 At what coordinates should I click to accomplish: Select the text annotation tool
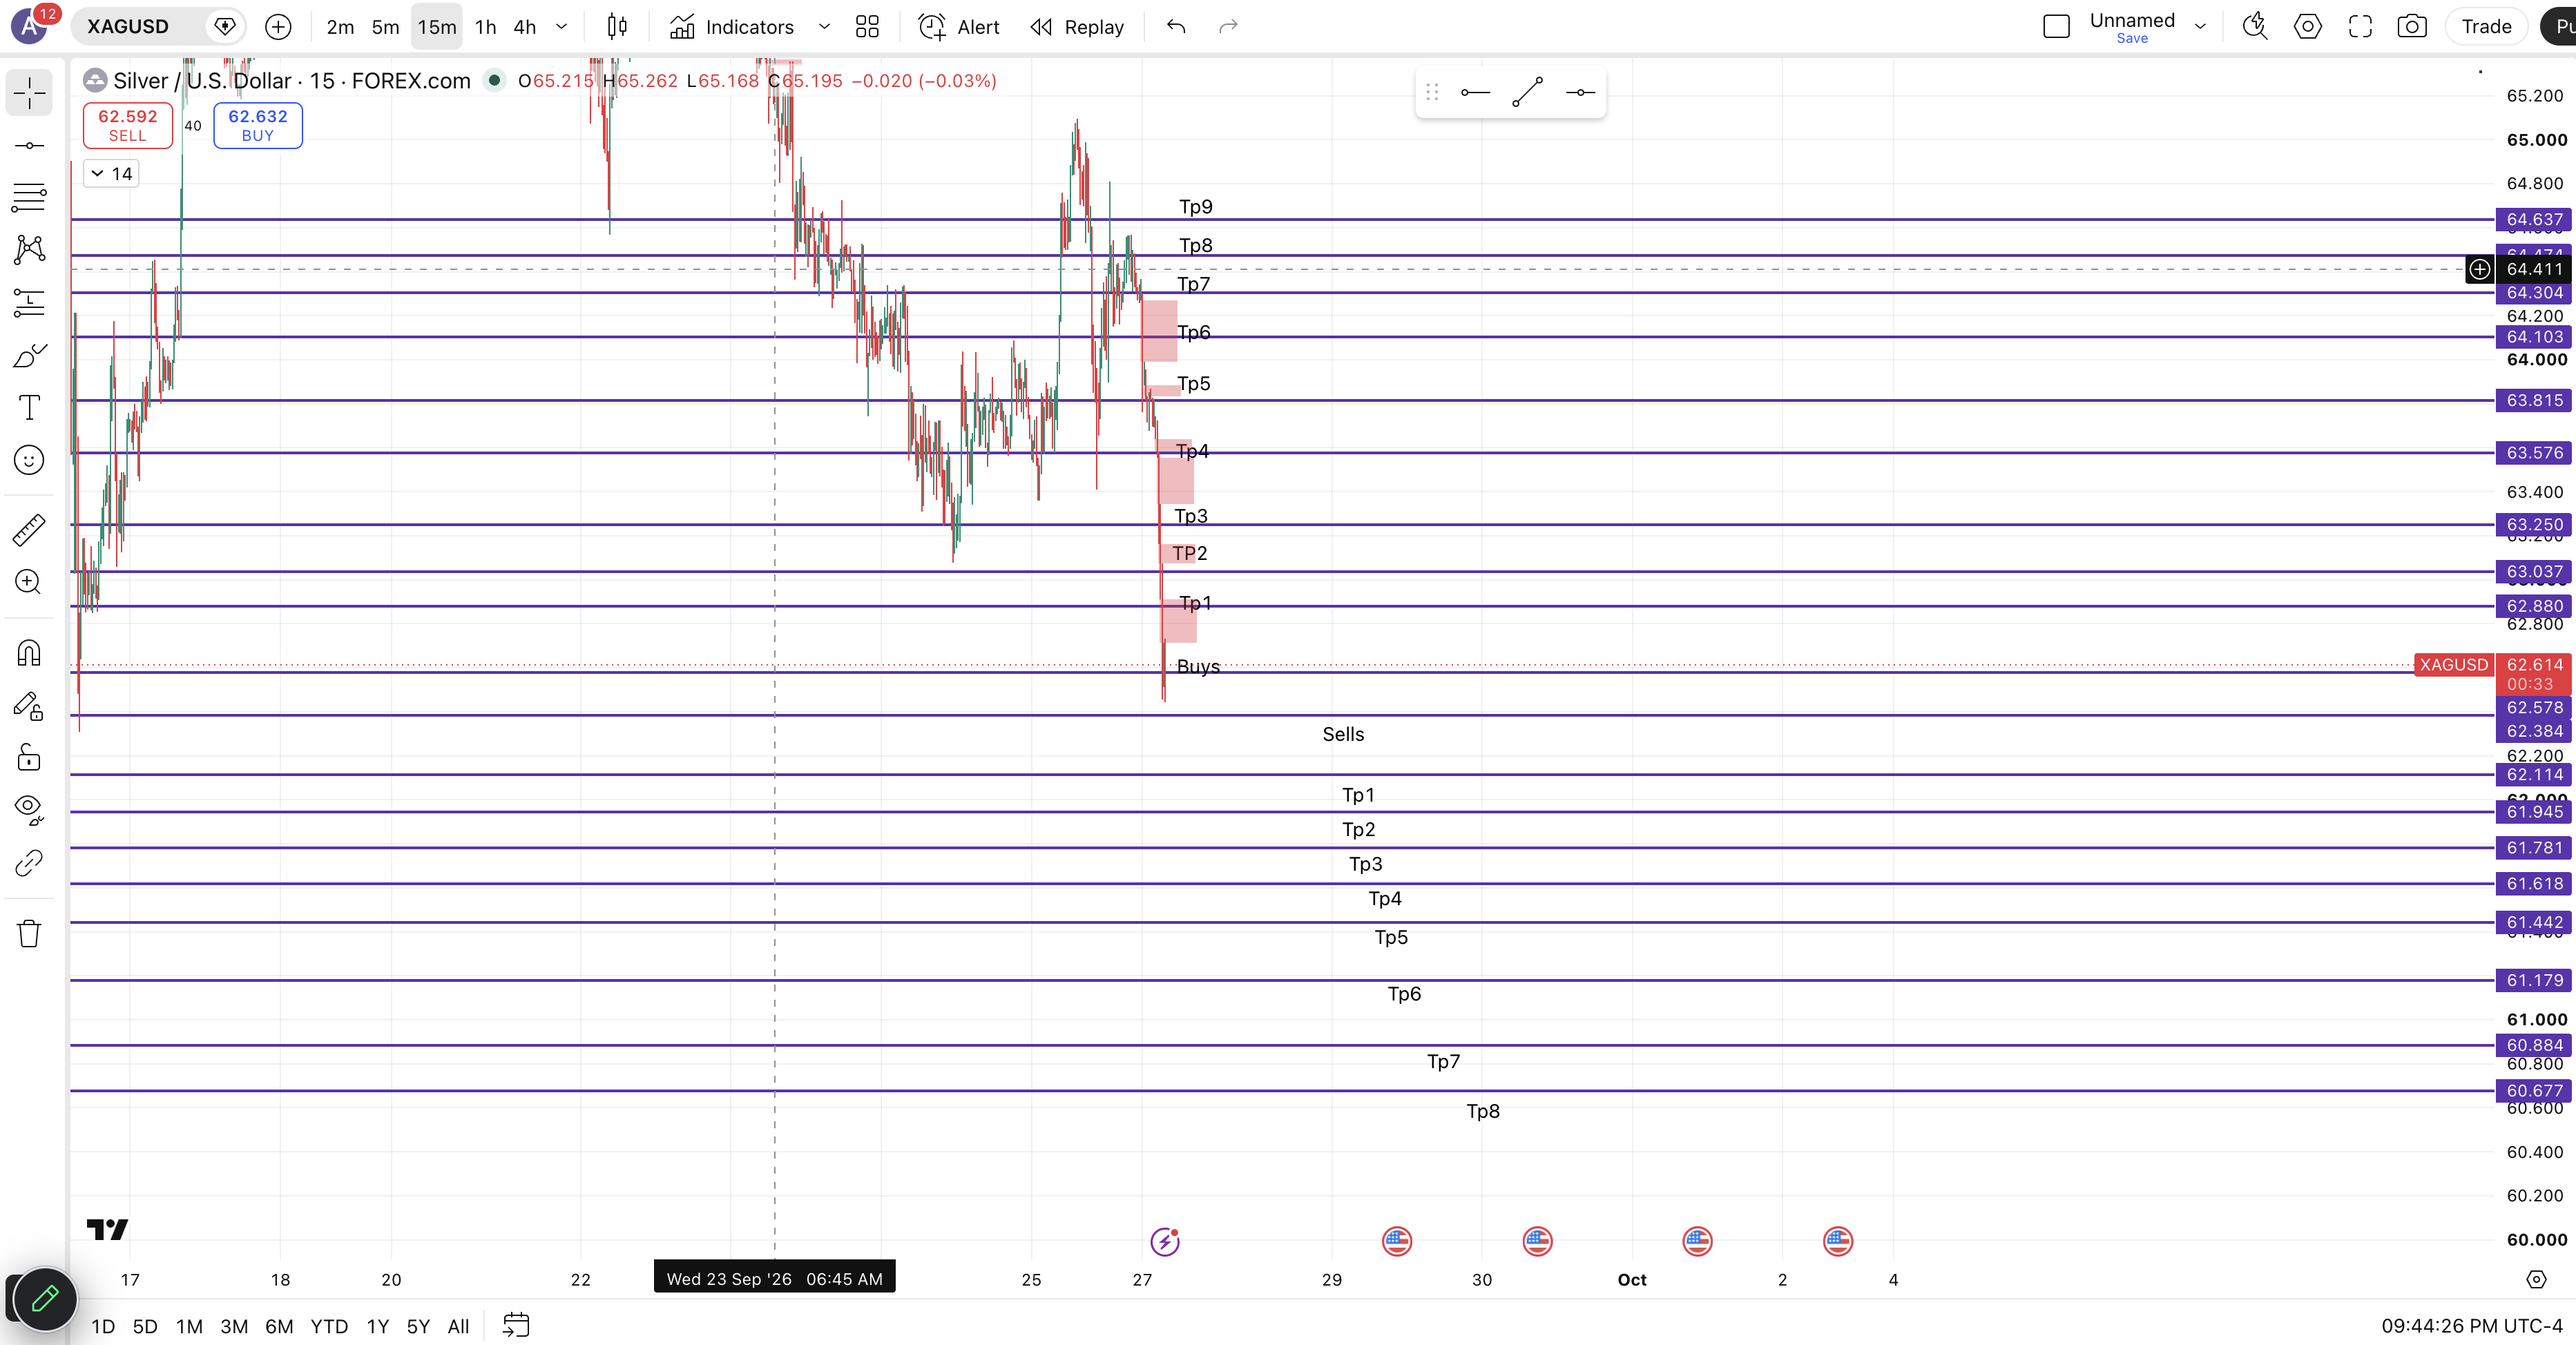pyautogui.click(x=29, y=407)
